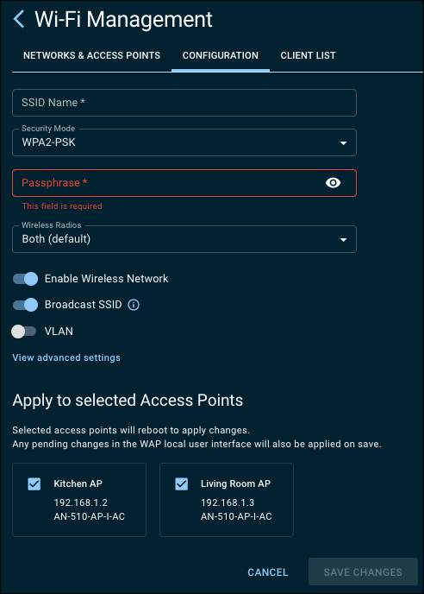Open Broadcast SSID info icon
Image resolution: width=424 pixels, height=594 pixels.
point(134,305)
